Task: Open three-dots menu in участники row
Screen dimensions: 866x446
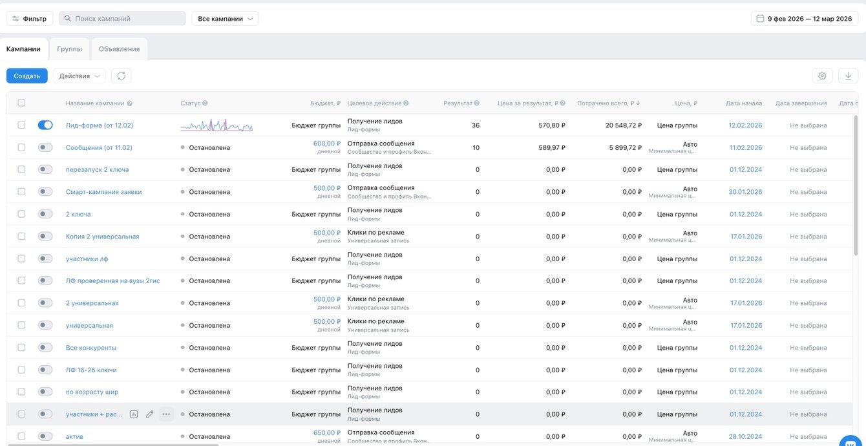Action: tap(166, 414)
